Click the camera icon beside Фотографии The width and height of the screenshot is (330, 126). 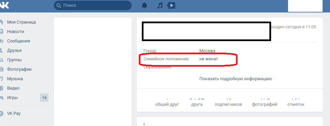tap(1, 69)
